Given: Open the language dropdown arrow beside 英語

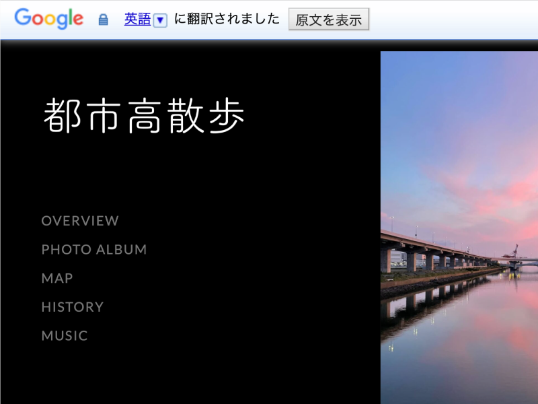Looking at the screenshot, I should click(160, 20).
